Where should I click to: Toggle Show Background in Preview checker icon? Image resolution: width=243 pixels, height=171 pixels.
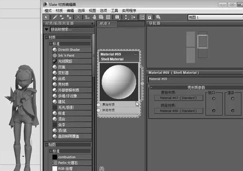tap(108, 17)
